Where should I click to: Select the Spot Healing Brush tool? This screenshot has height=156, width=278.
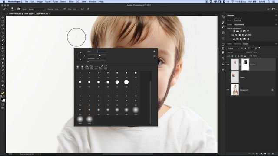coord(3,40)
